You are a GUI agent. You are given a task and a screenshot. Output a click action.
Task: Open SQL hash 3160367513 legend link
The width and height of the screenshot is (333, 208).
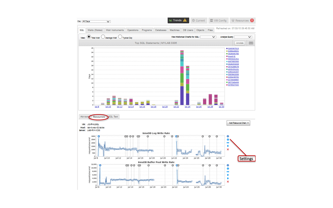click(233, 48)
